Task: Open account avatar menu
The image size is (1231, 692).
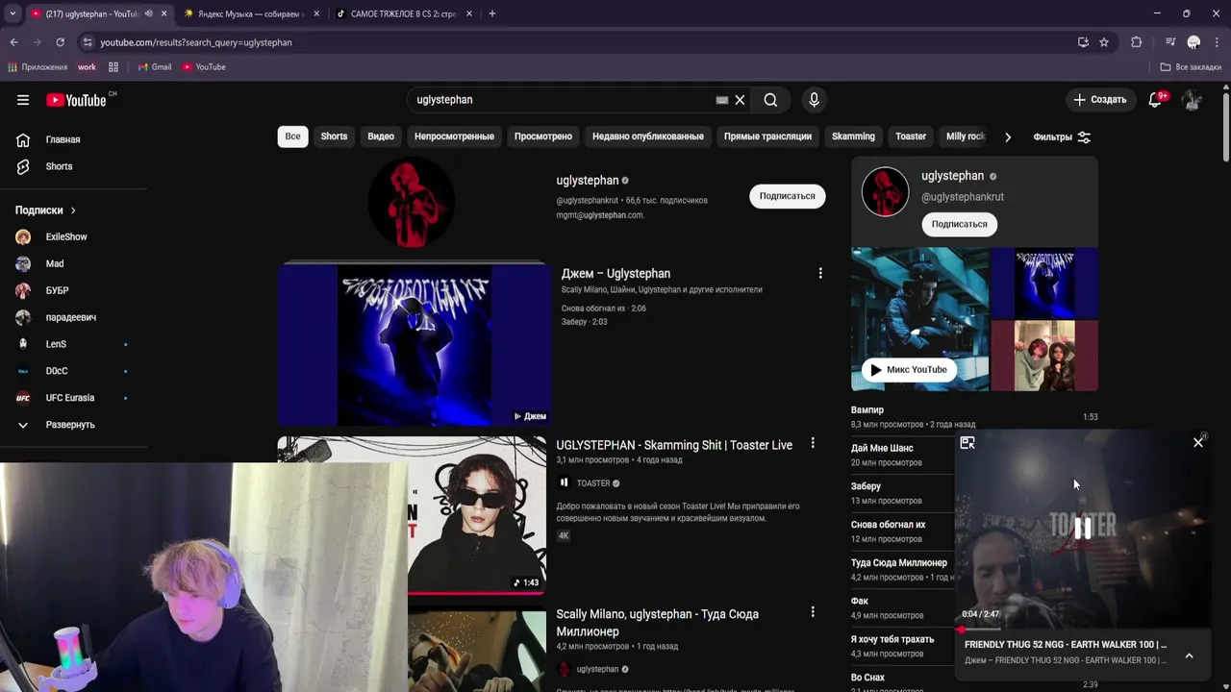Action: (x=1192, y=100)
